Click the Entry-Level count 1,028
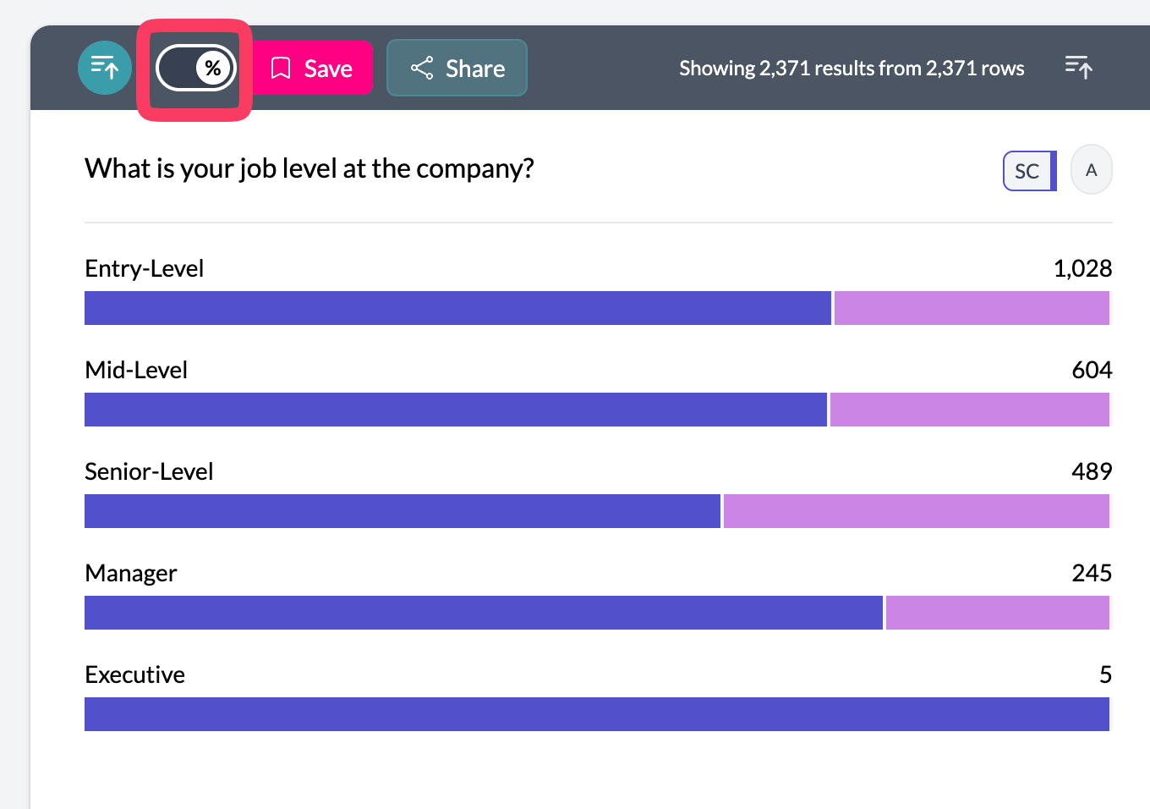Image resolution: width=1150 pixels, height=809 pixels. tap(1082, 268)
